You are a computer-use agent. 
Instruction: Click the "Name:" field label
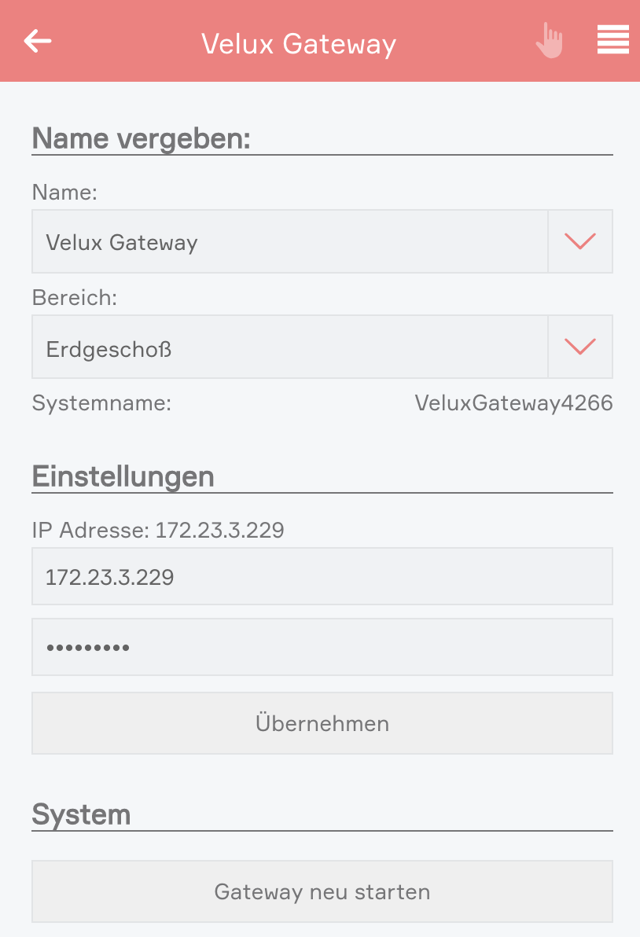64,192
